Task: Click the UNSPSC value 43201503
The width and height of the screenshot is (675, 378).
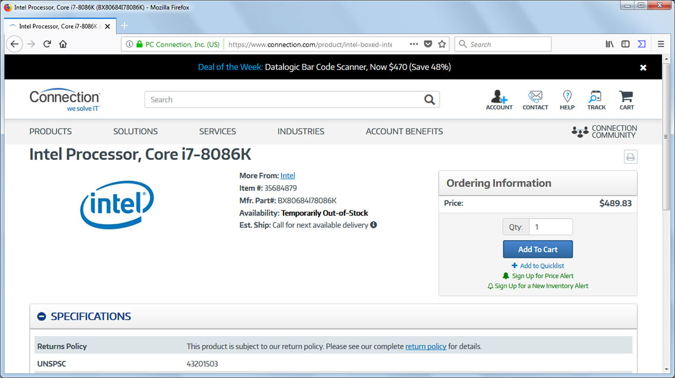Action: tap(202, 364)
